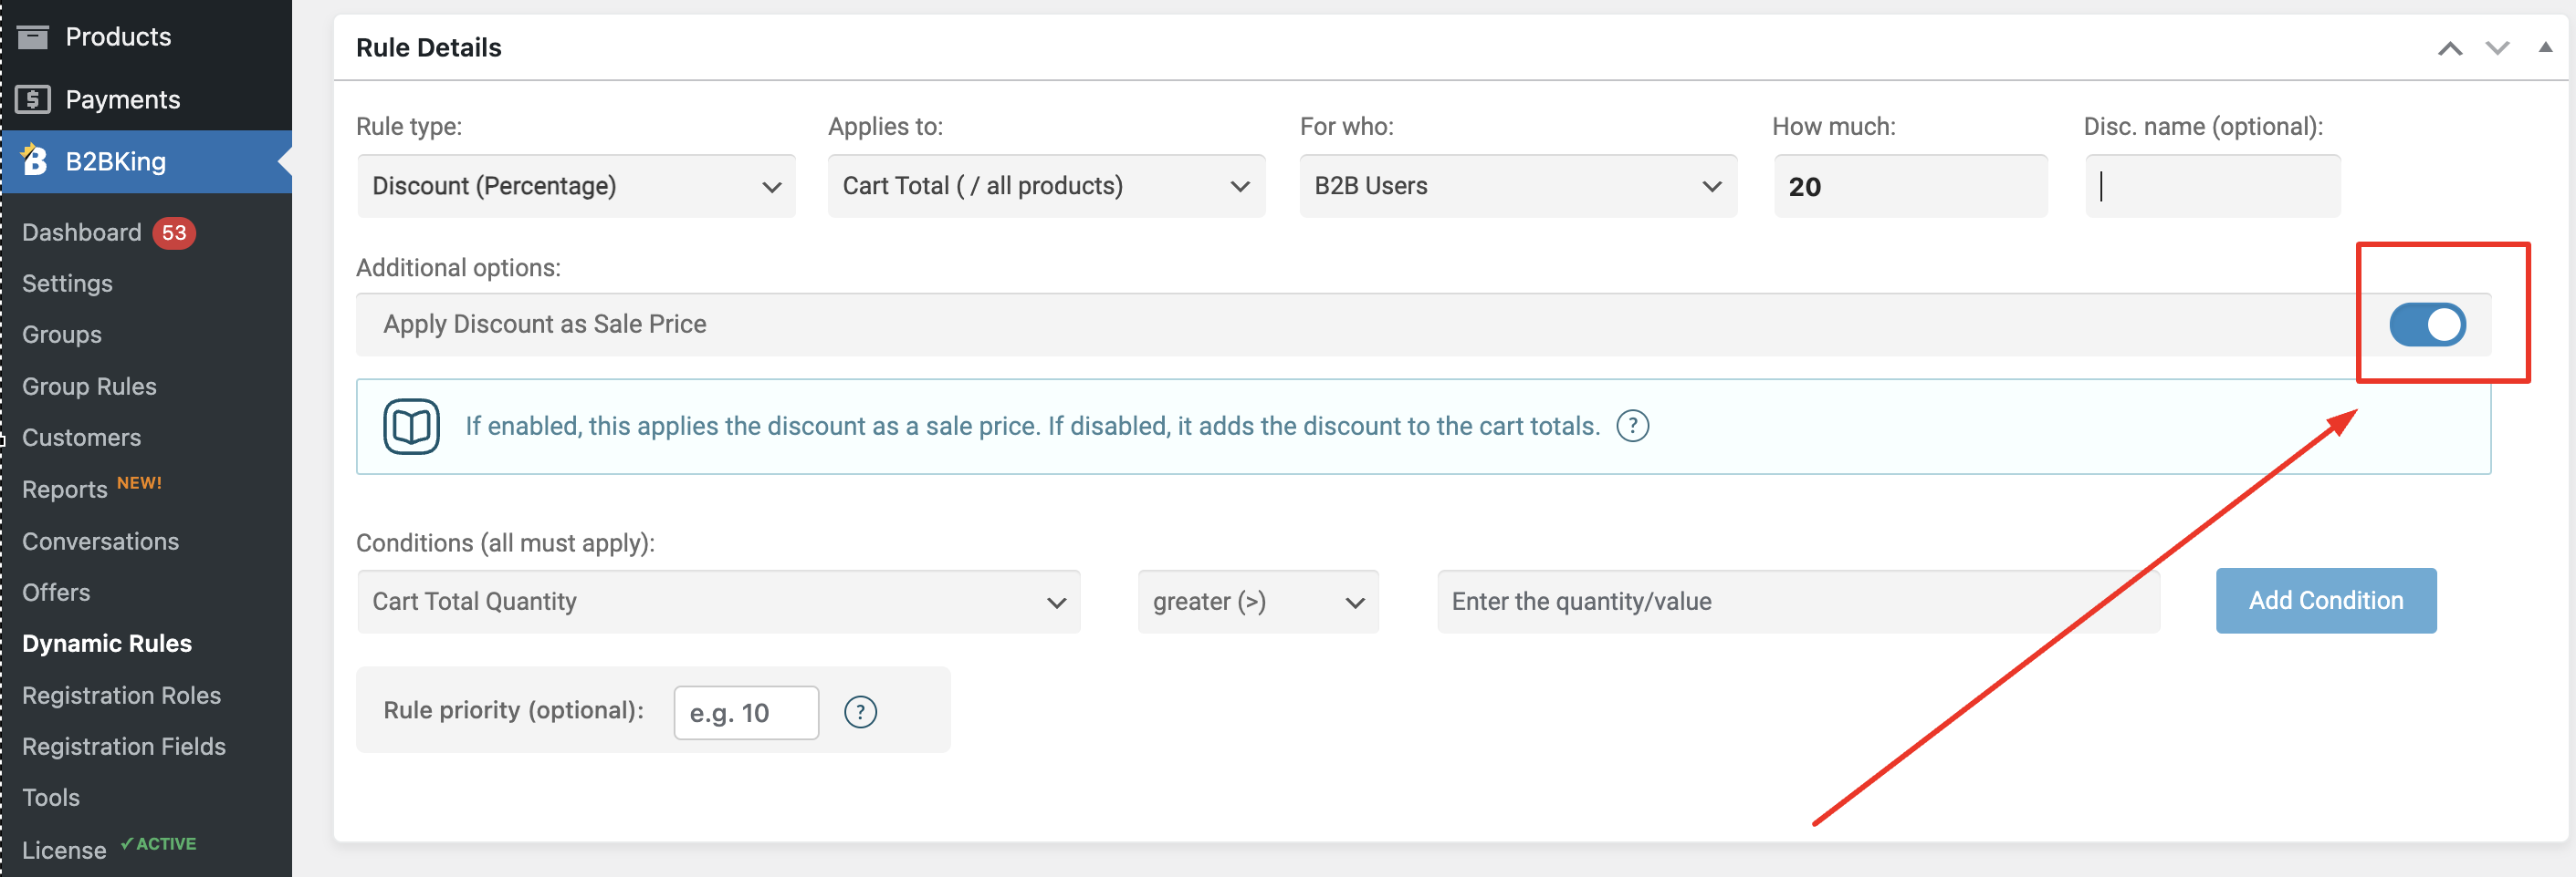This screenshot has width=2576, height=877.
Task: Move Rule Details panel down
Action: tap(2497, 48)
